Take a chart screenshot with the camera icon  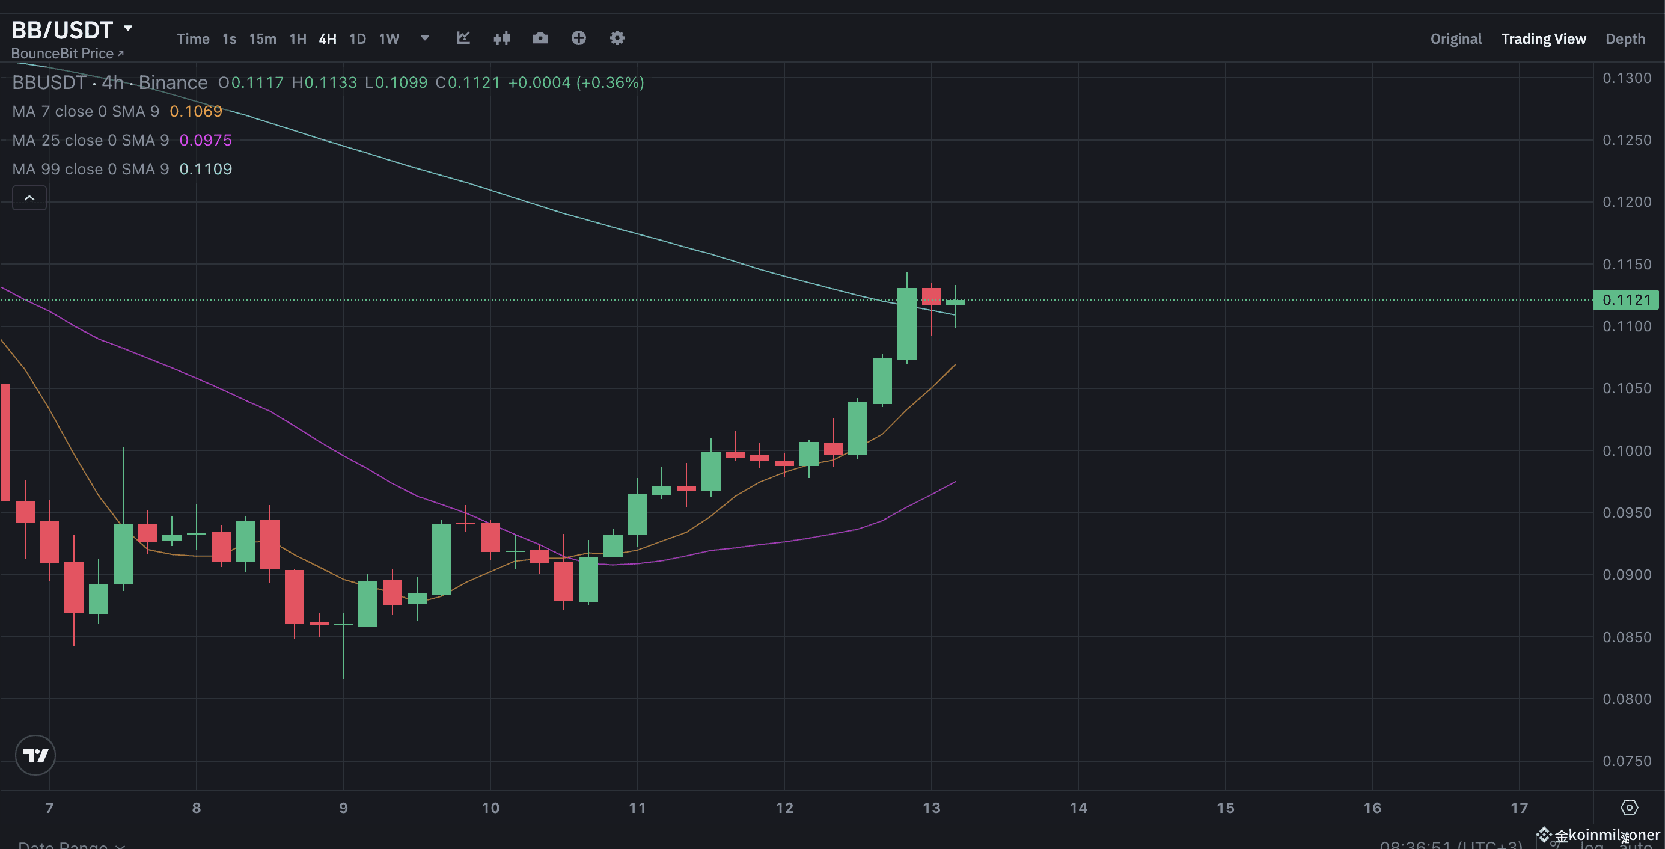click(540, 38)
